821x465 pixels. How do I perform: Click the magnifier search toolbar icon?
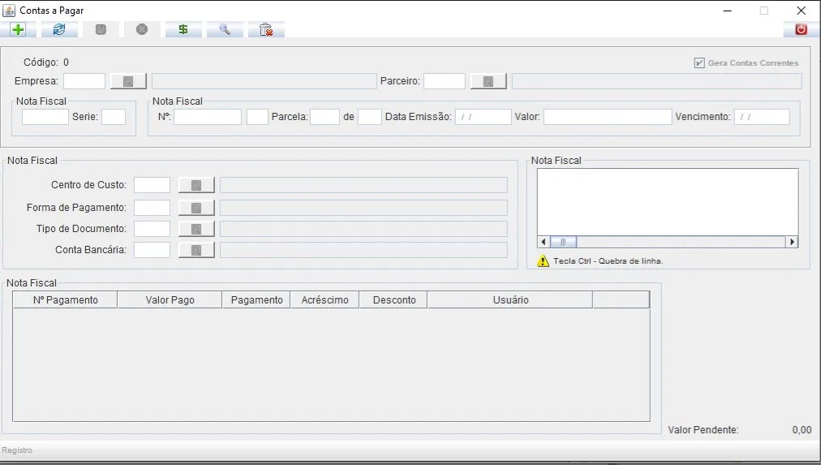point(225,29)
